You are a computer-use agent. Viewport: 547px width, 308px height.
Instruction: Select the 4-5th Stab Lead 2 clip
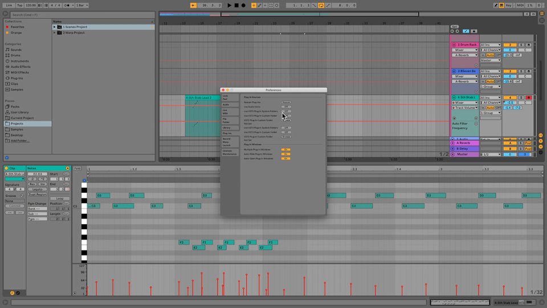pos(202,98)
